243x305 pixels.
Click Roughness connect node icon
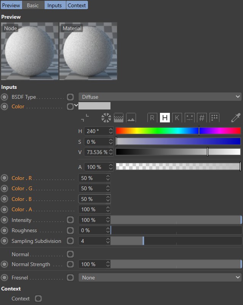pos(70,230)
